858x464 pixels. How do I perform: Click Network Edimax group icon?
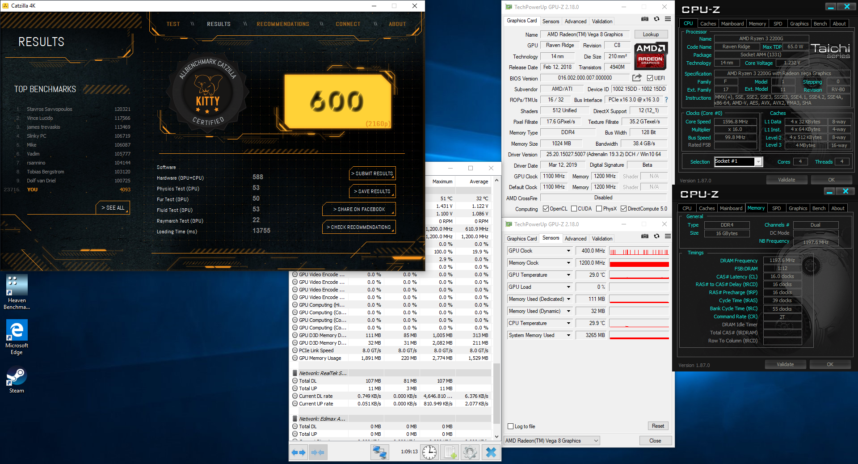tap(295, 419)
